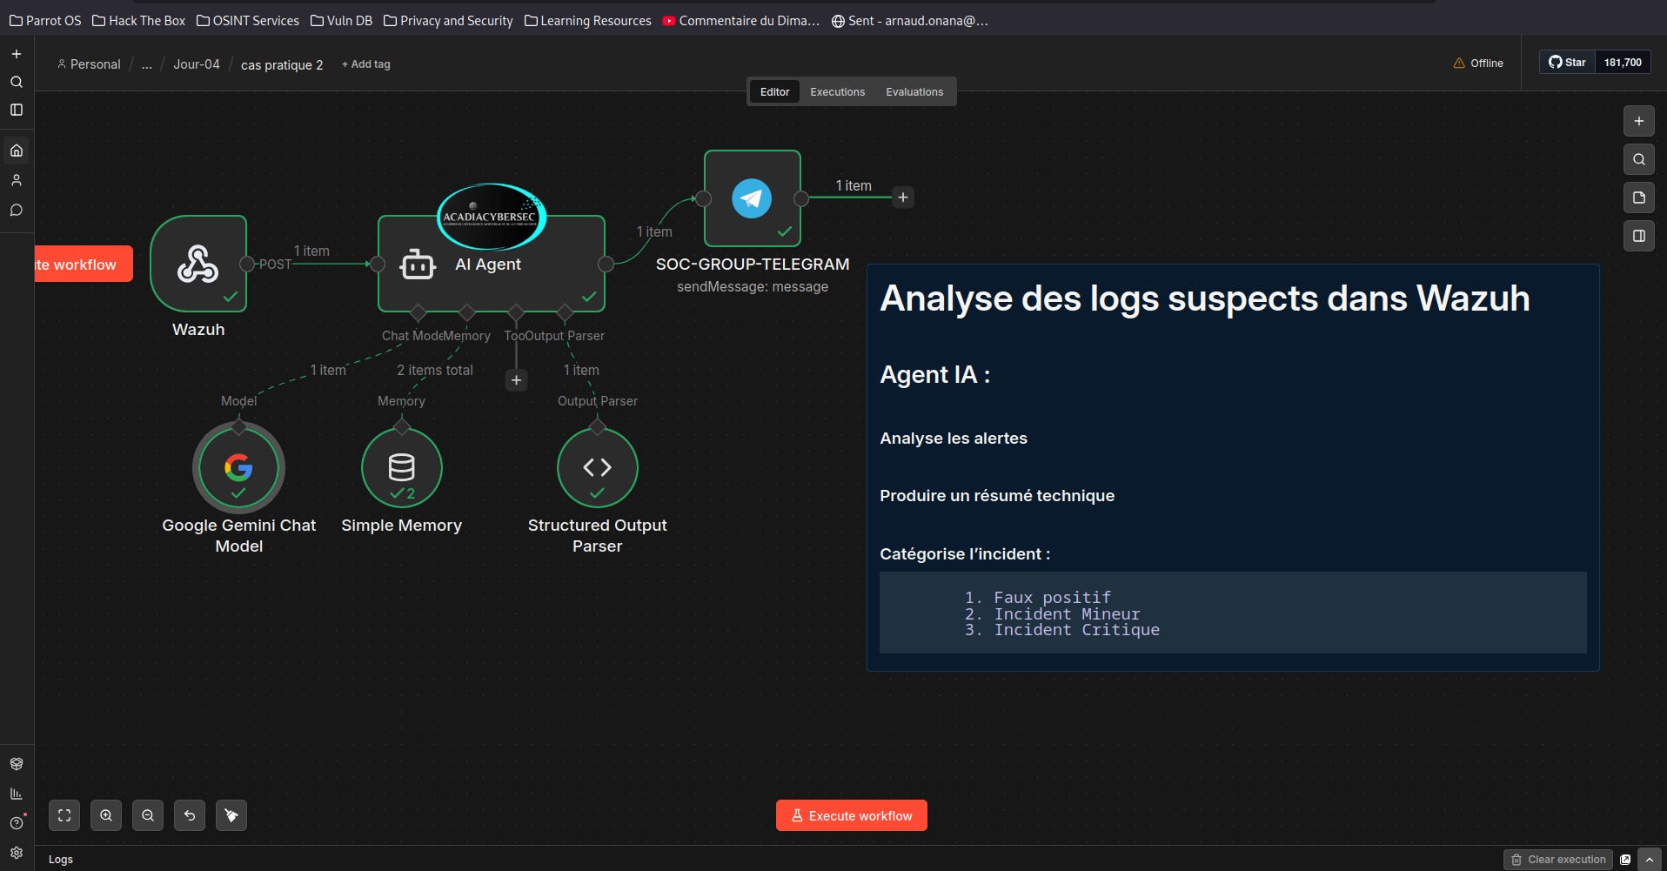Click the fit-to-view canvas button

coord(64,815)
